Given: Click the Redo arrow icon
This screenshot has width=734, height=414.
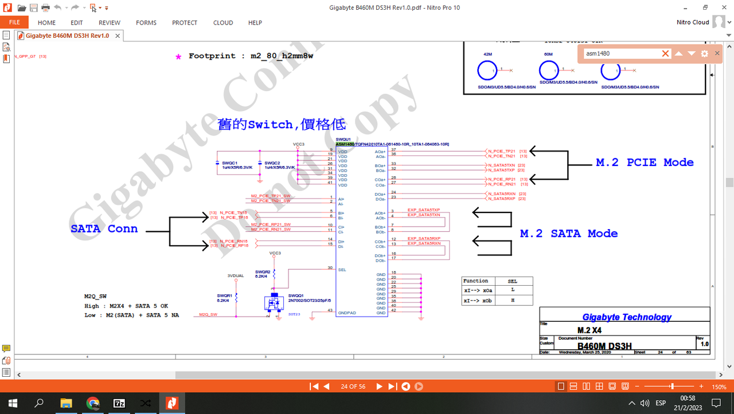Looking at the screenshot, I should [75, 8].
